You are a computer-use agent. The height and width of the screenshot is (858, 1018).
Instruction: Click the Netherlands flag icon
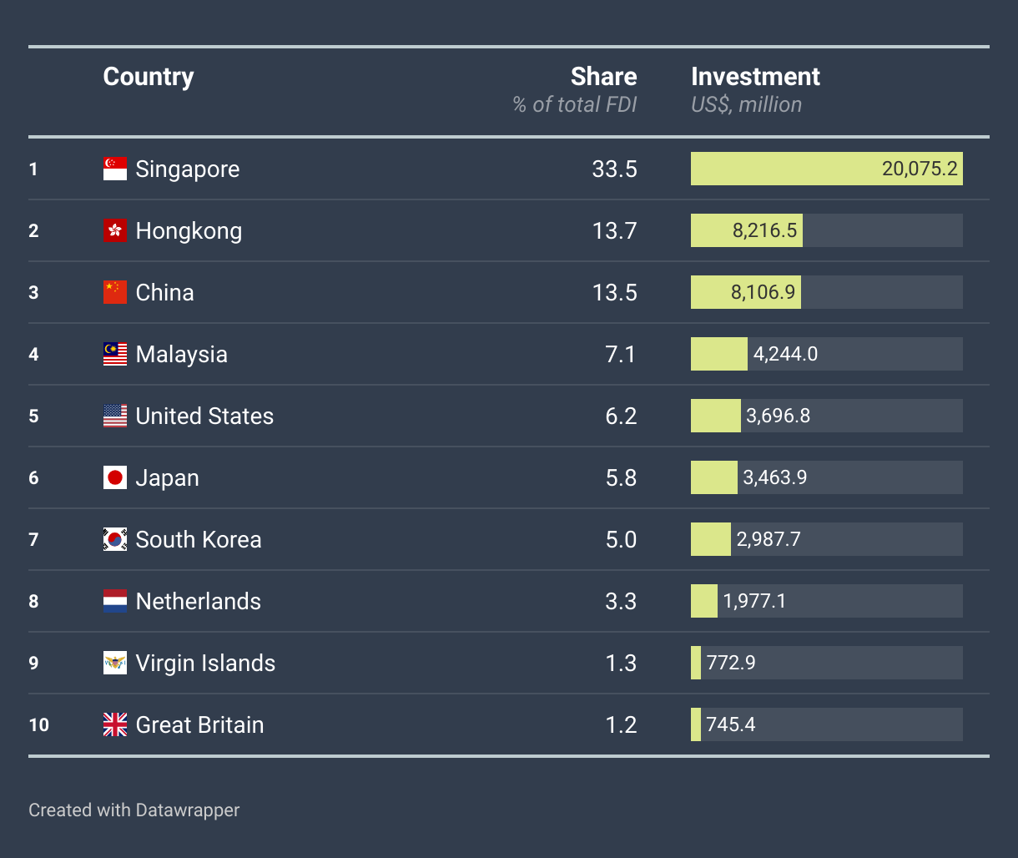click(x=115, y=602)
